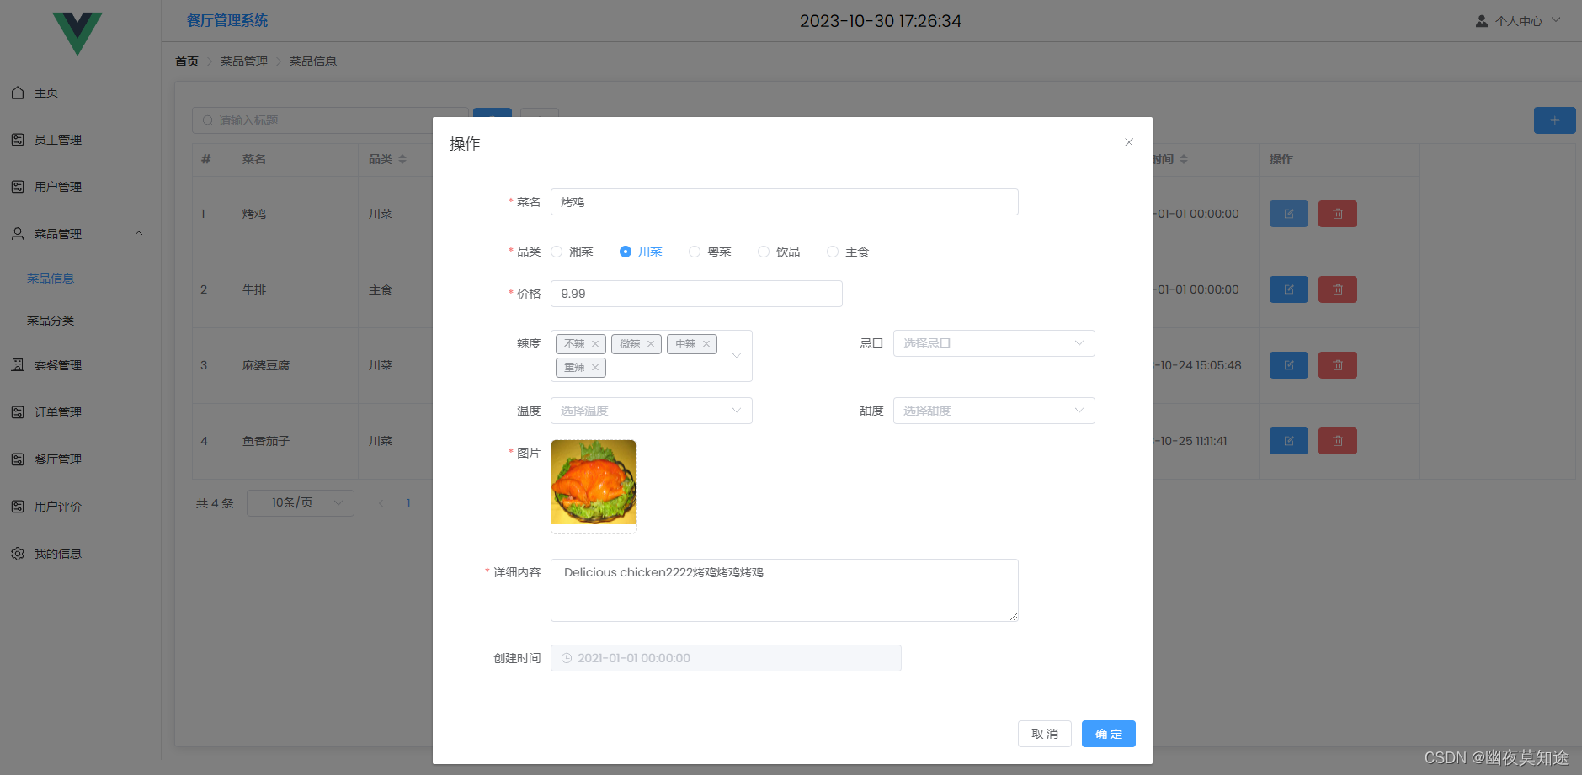1582x775 pixels.
Task: Remove the 不辣 tag from 辣度
Action: click(x=595, y=343)
